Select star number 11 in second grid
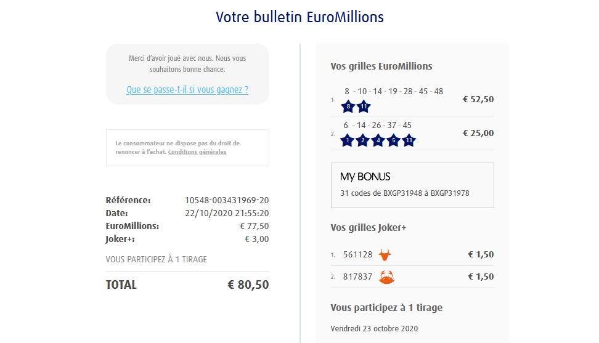 [x=409, y=140]
